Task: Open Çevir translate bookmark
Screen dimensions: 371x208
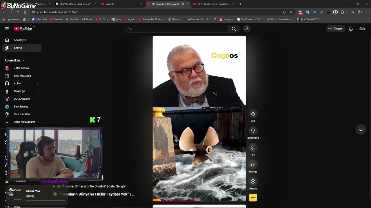Action: 116,19
